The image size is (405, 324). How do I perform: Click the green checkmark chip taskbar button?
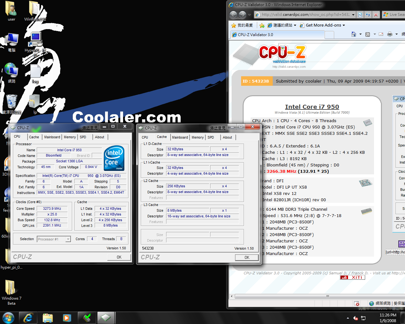[x=86, y=318]
